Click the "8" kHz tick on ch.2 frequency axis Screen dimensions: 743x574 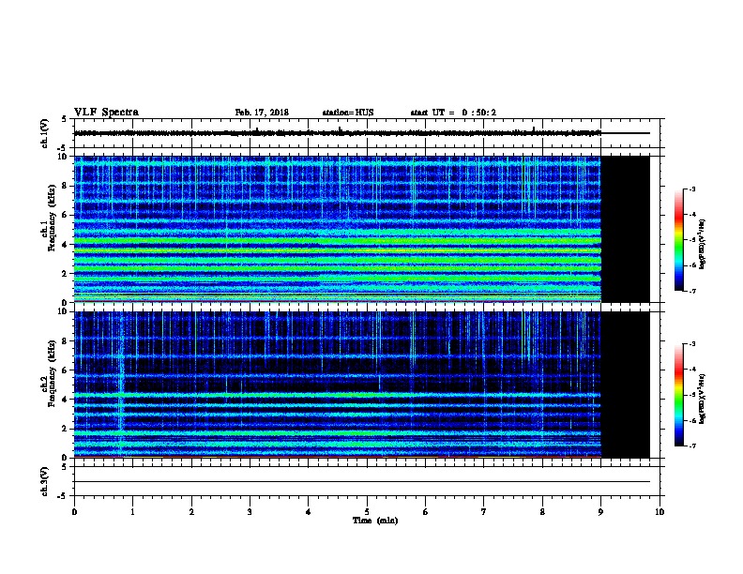(x=66, y=341)
